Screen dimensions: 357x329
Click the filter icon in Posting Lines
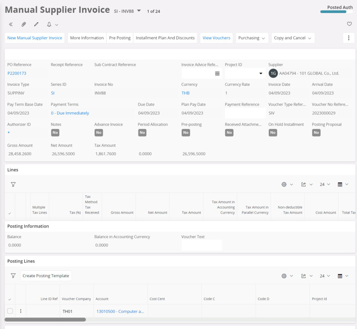pos(13,276)
